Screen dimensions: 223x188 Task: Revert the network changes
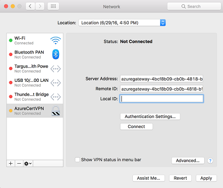(x=180, y=178)
